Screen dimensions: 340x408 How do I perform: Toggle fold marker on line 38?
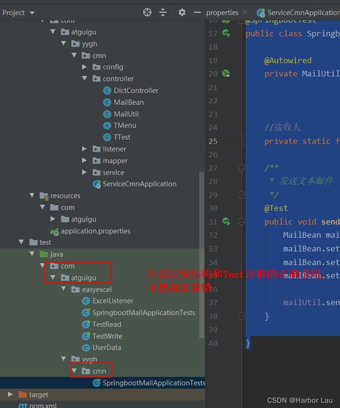(x=241, y=316)
